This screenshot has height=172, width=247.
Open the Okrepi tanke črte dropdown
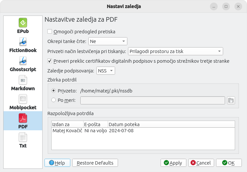click(108, 41)
